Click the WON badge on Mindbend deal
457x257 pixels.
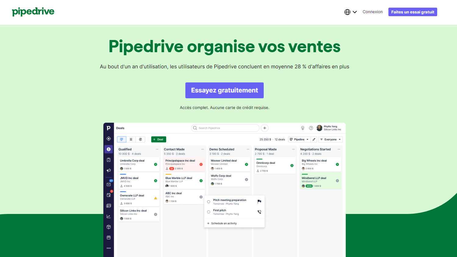tap(309, 186)
